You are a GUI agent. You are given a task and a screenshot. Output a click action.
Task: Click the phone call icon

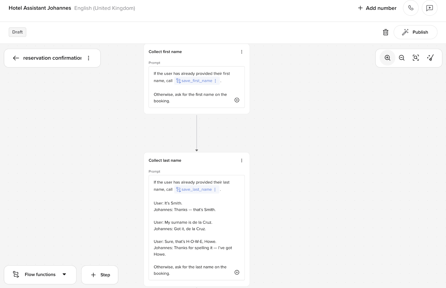411,8
